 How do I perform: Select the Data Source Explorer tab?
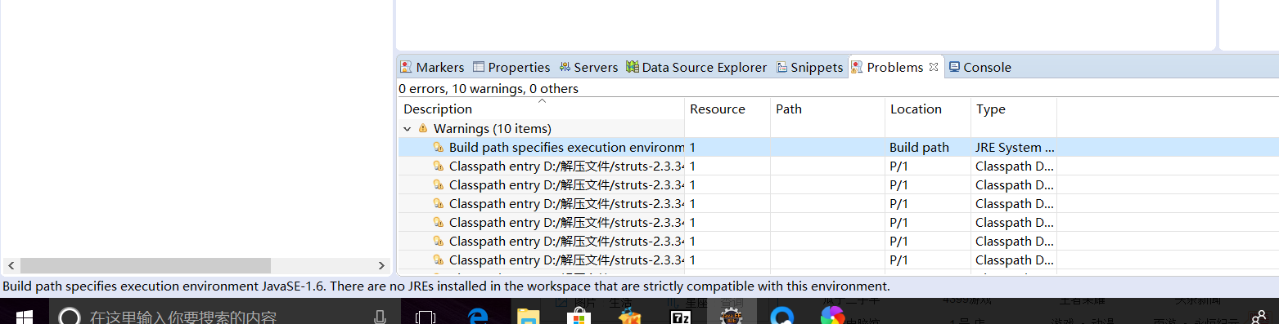pos(696,67)
